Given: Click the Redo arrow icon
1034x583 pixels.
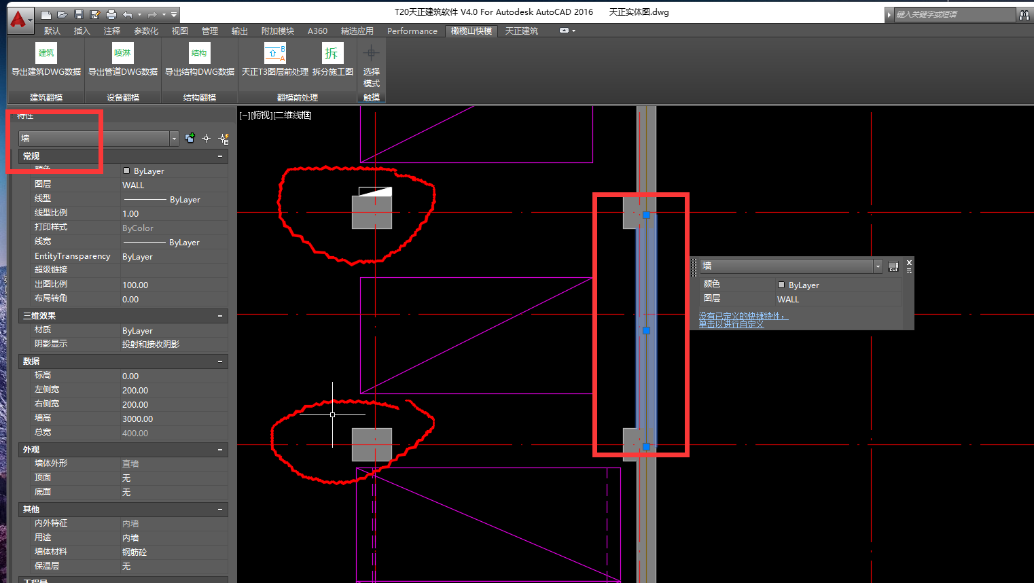Looking at the screenshot, I should point(152,14).
